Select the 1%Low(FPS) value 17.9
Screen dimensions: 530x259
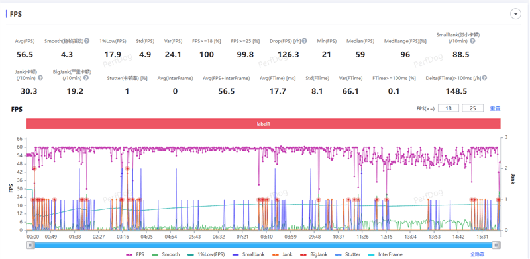[x=112, y=55]
